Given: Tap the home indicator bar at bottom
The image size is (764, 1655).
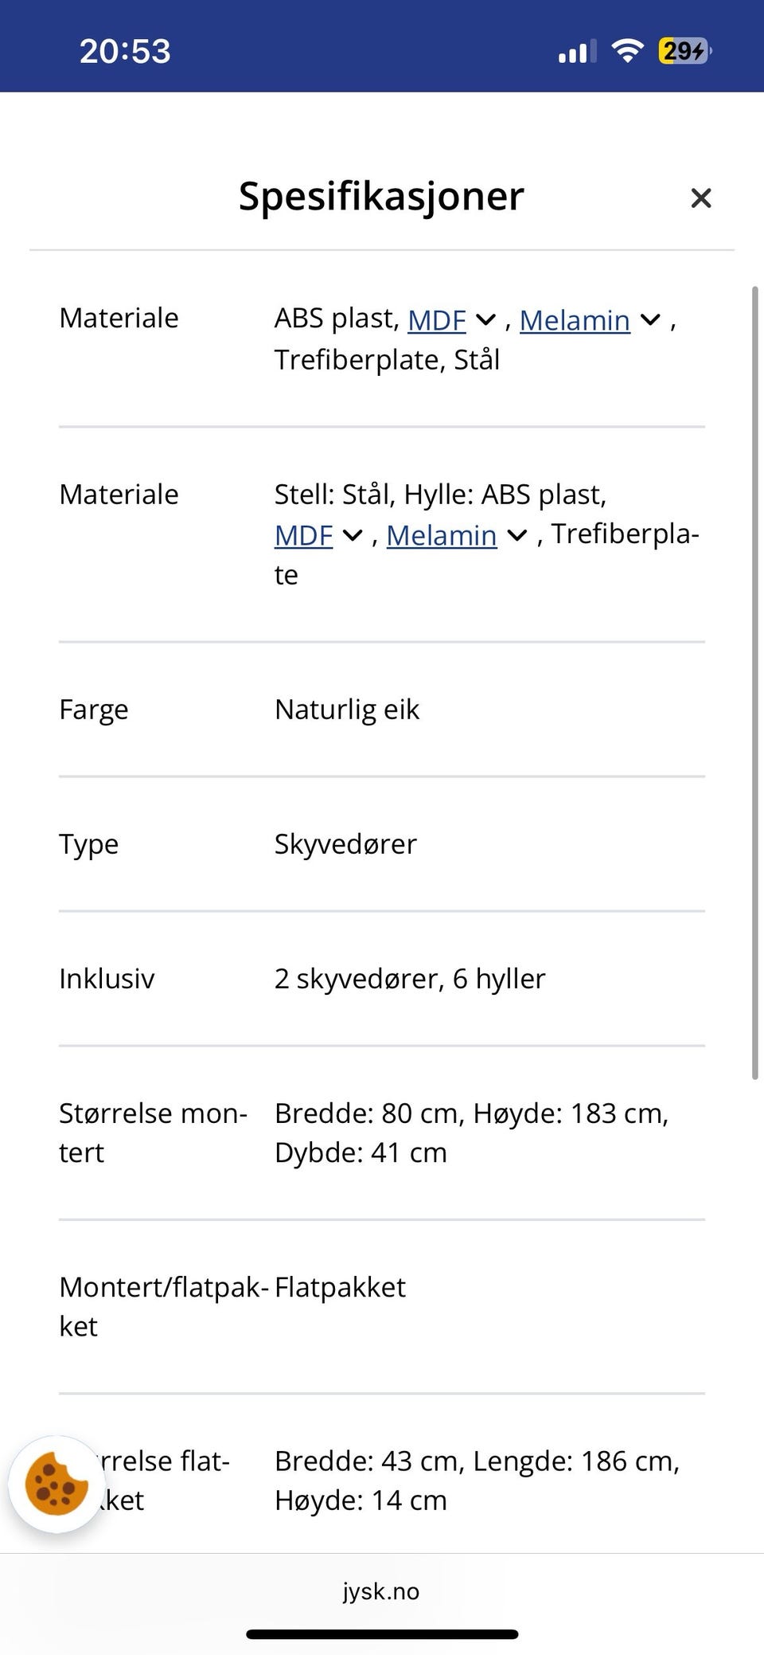Looking at the screenshot, I should tap(382, 1634).
